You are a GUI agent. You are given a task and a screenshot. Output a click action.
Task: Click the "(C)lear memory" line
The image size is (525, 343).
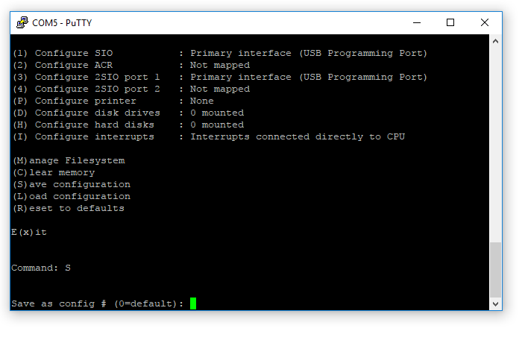click(x=54, y=173)
